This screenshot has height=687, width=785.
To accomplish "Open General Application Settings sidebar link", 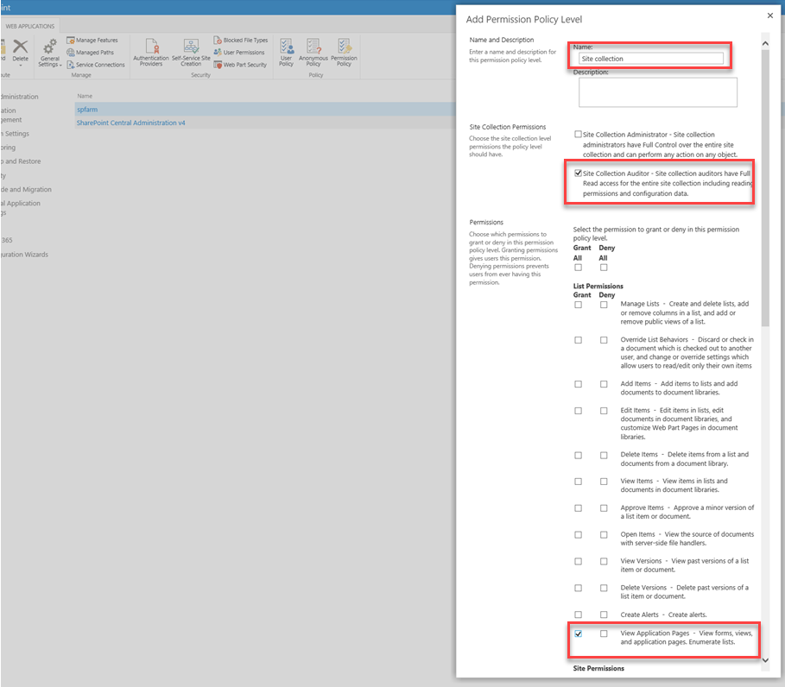I will point(20,207).
